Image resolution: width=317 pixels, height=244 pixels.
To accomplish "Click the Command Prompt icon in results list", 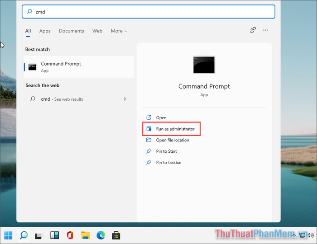I will tap(32, 67).
